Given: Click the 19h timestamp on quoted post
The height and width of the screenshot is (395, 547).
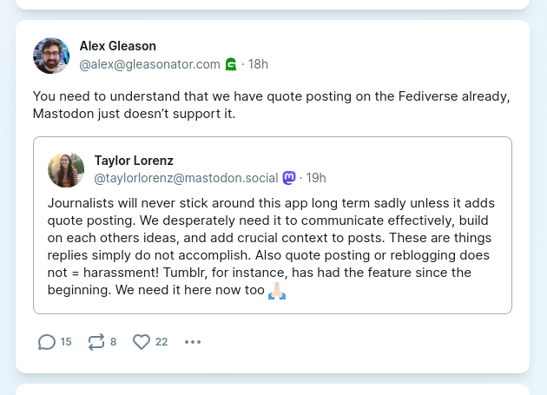Looking at the screenshot, I should point(316,178).
